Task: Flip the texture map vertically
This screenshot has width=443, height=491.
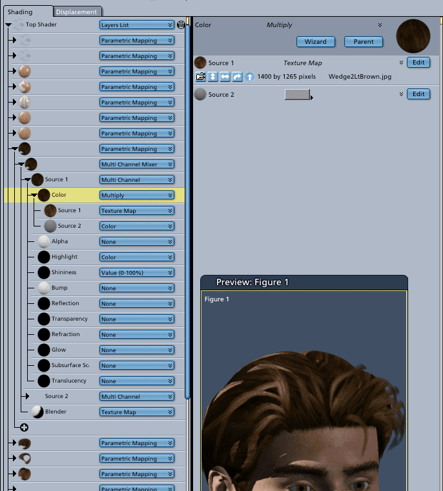Action: click(x=213, y=77)
